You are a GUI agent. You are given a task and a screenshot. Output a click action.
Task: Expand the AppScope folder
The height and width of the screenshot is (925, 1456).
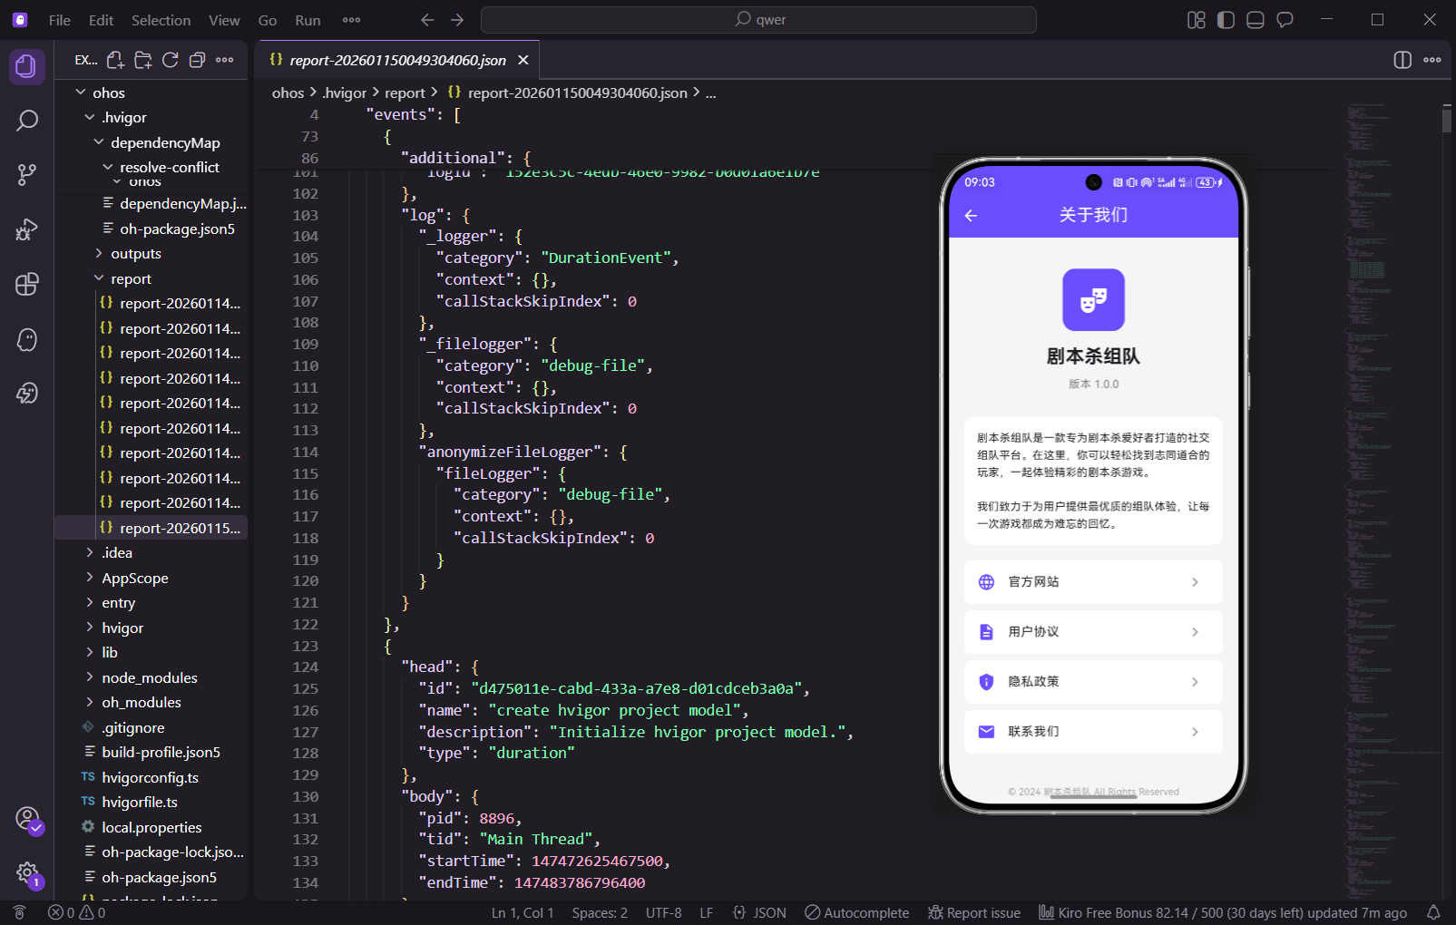tap(151, 578)
